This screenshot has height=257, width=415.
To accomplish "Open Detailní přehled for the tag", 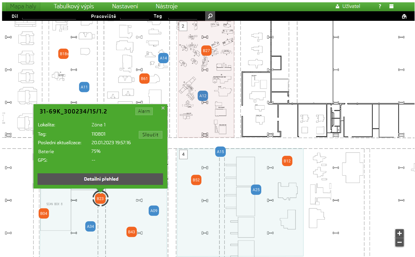I will [x=100, y=179].
